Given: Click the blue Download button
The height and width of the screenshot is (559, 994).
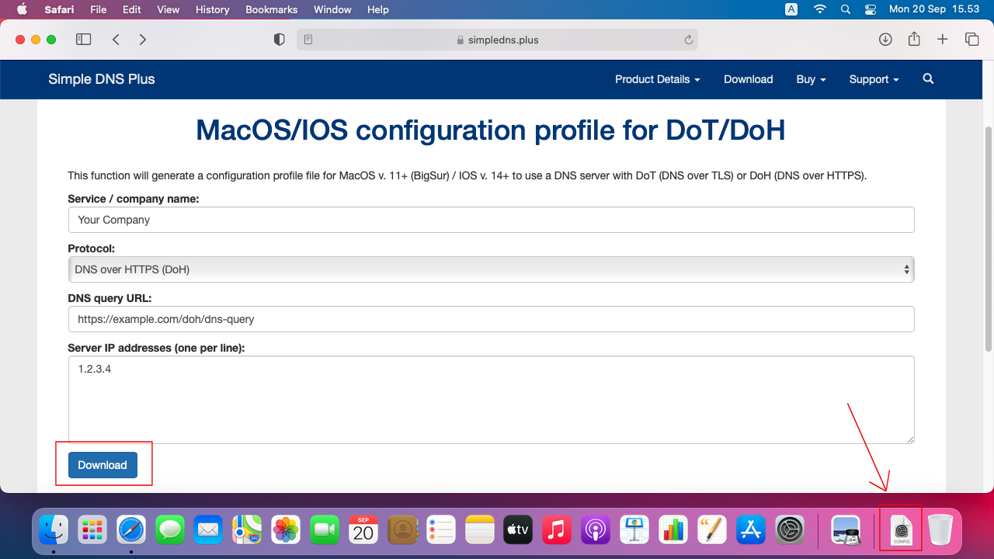Looking at the screenshot, I should pos(103,465).
